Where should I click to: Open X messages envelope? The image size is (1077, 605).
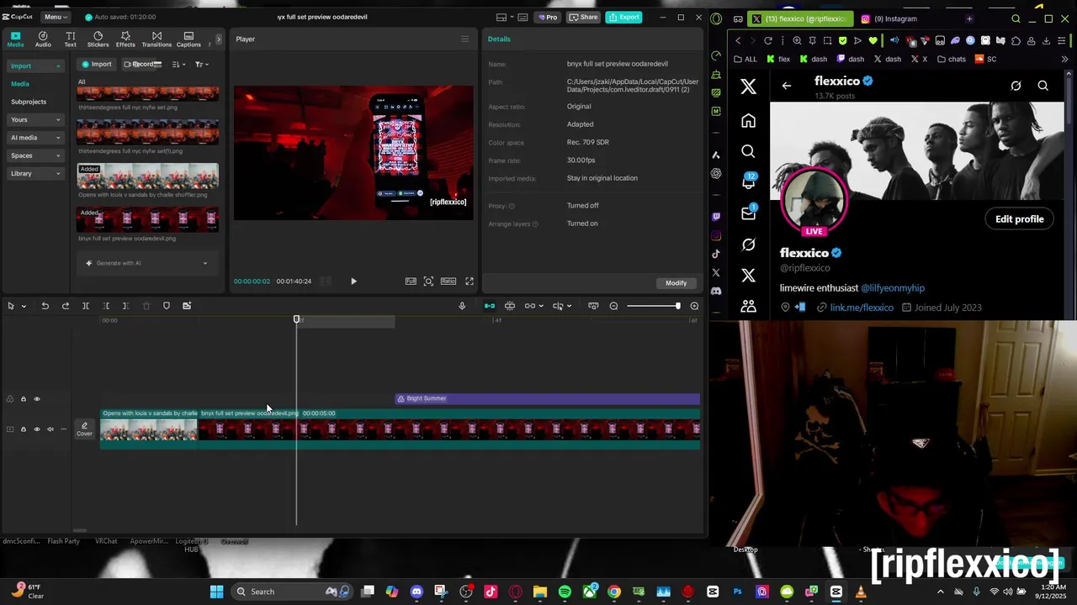click(x=748, y=213)
